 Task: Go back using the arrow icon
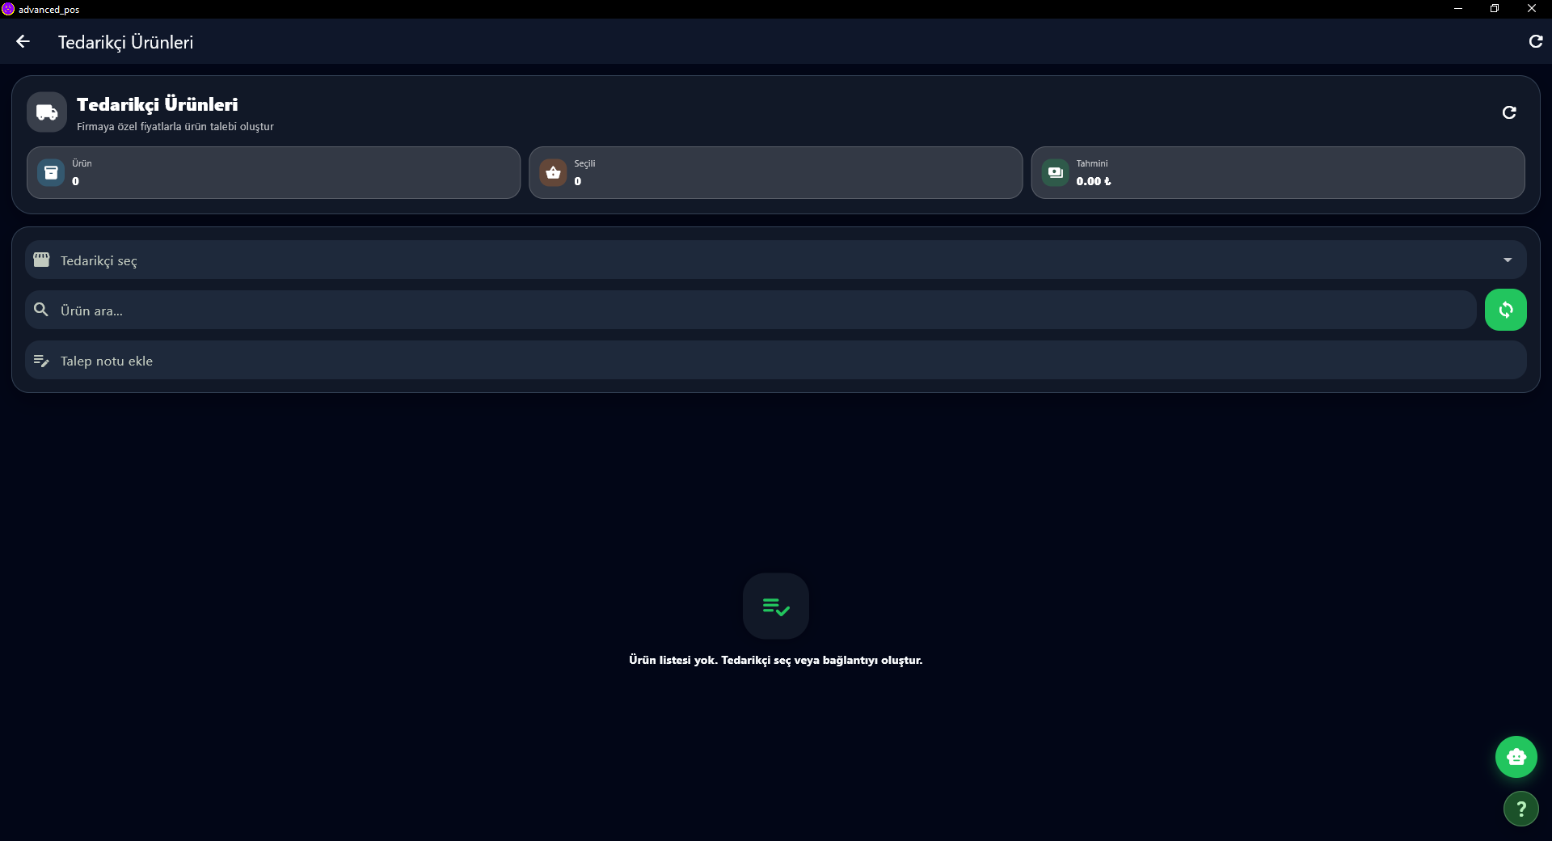pyautogui.click(x=23, y=41)
